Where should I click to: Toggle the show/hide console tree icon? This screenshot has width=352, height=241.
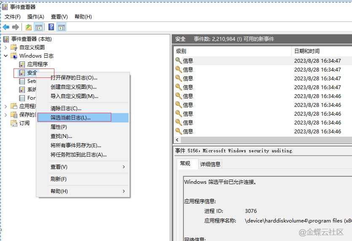click(x=39, y=27)
